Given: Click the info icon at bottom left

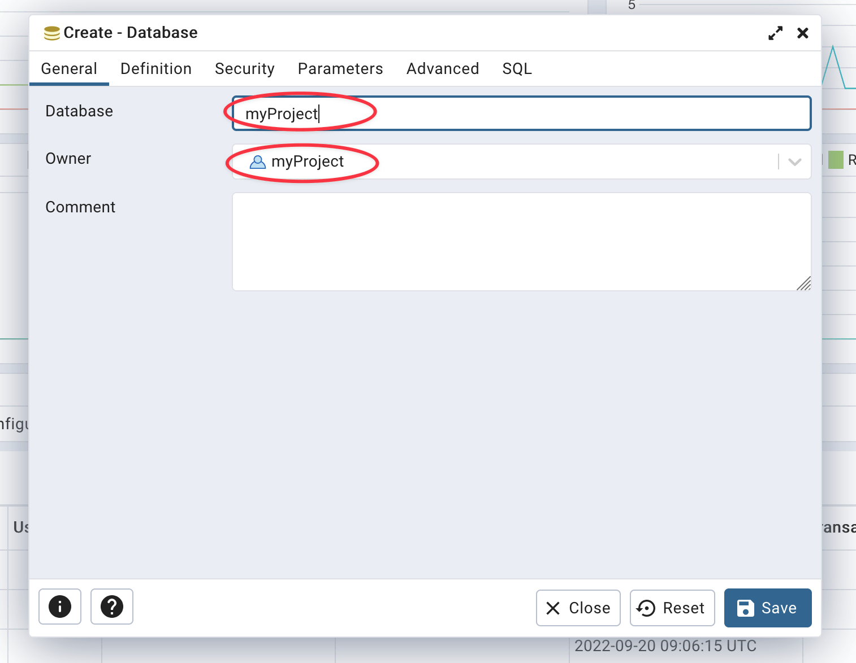Looking at the screenshot, I should click(x=59, y=607).
